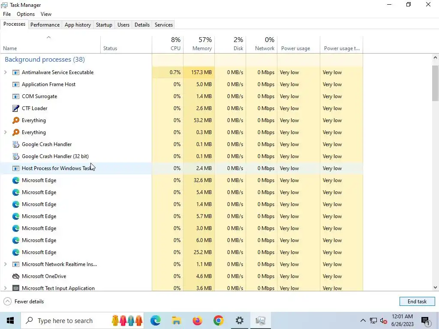Click the Microsoft Edge icon using 25.2 MB
Screen dimensions: 439x329
pos(16,252)
